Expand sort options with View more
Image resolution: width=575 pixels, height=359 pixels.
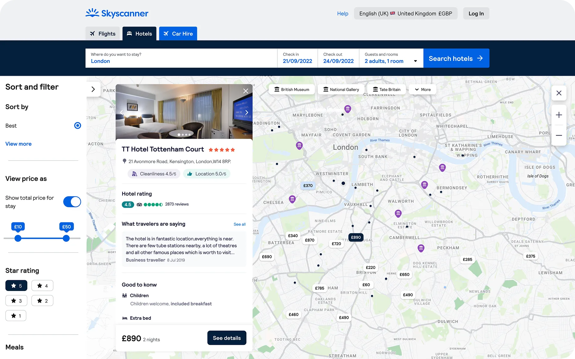pyautogui.click(x=19, y=144)
